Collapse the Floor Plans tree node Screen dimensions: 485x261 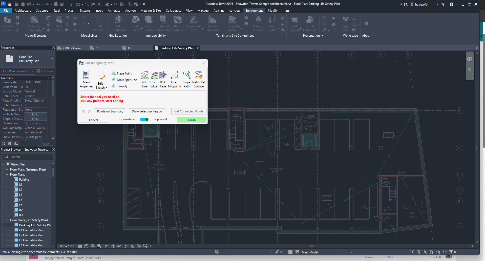[7, 175]
